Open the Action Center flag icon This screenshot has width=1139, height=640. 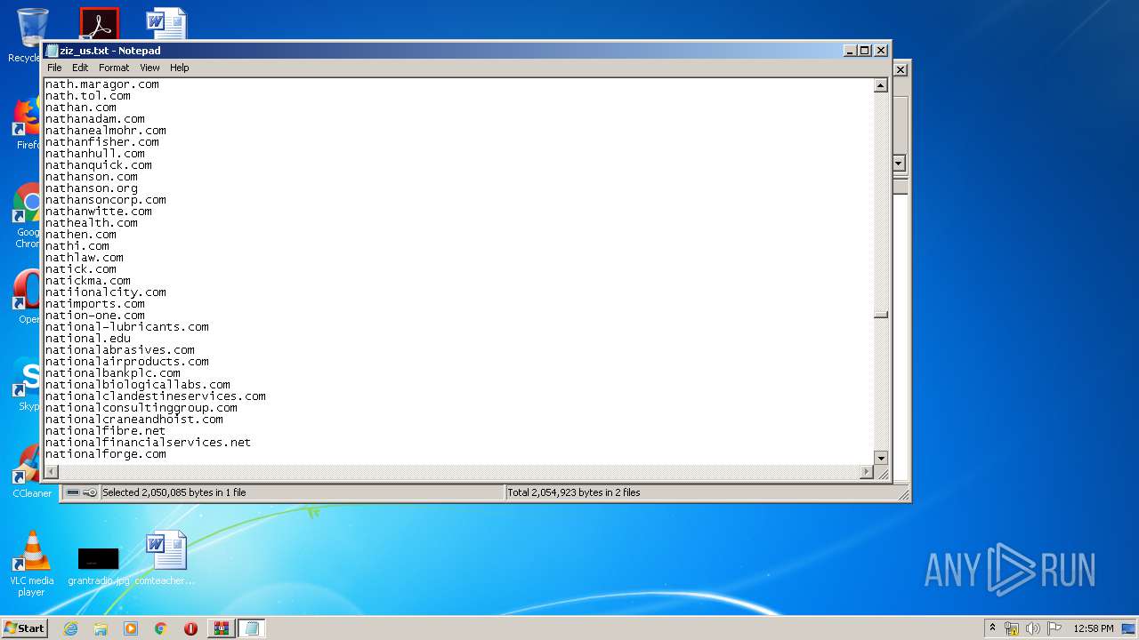tap(1054, 628)
